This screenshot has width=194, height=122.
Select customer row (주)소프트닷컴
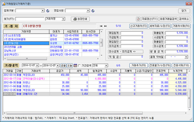click(51, 35)
